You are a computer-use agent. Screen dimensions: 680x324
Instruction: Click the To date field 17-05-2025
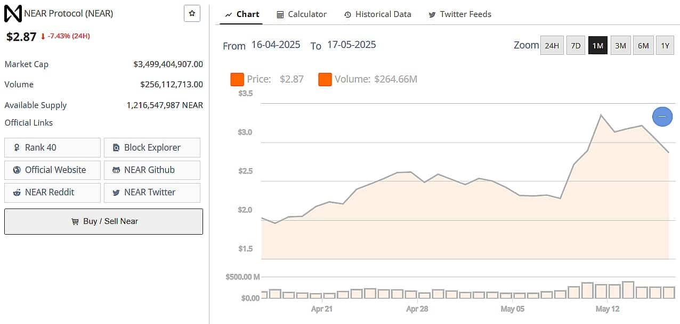(352, 45)
